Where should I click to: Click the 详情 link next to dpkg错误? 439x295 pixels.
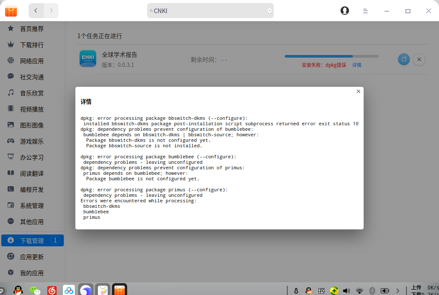coord(357,65)
